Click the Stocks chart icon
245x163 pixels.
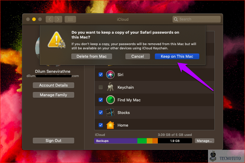pyautogui.click(x=110, y=112)
